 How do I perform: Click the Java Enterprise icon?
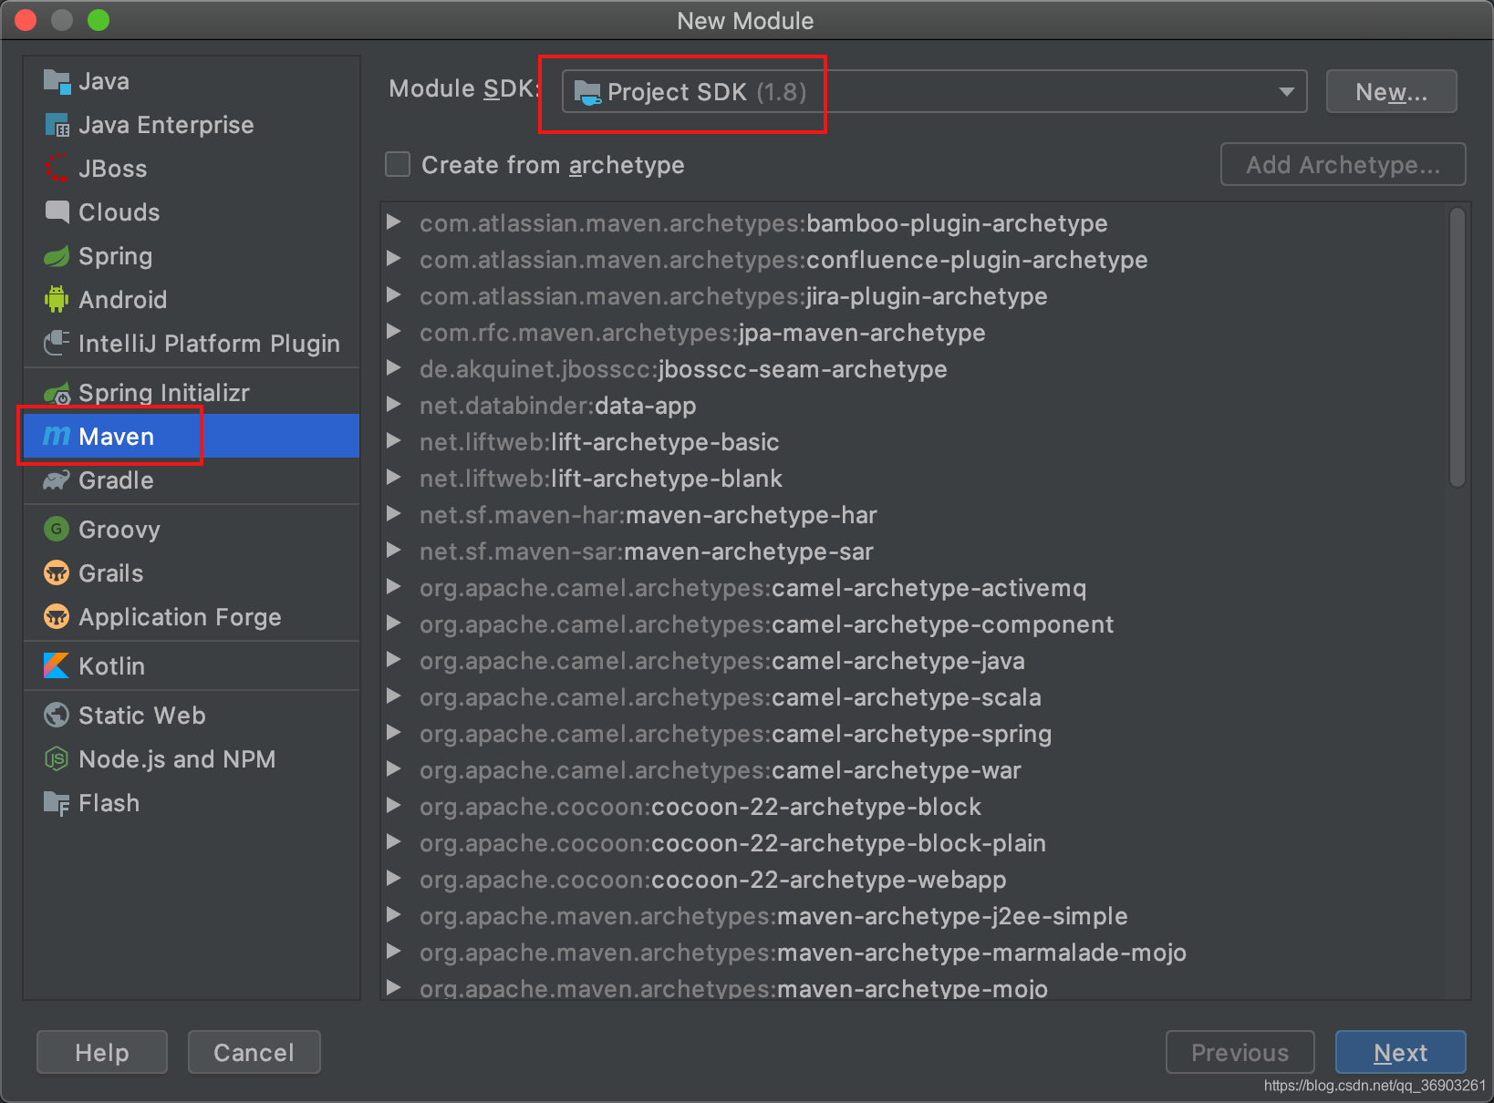tap(57, 125)
